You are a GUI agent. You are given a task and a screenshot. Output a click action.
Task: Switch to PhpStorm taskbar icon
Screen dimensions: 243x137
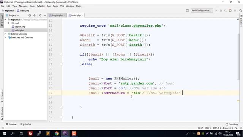(65, 134)
